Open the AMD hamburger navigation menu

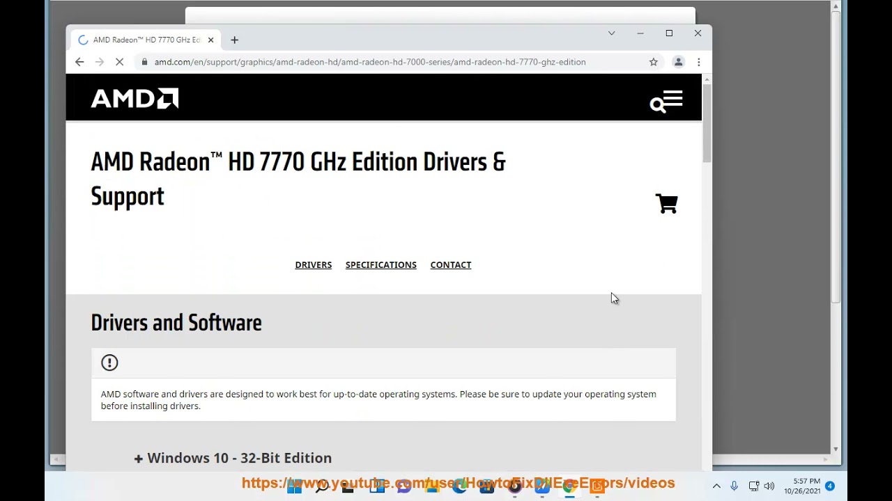pyautogui.click(x=673, y=98)
